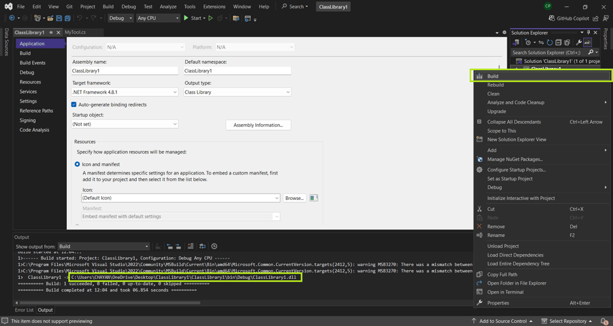Select Solution 'ClassLibrary1' tree node
This screenshot has height=326, width=613.
(x=558, y=61)
